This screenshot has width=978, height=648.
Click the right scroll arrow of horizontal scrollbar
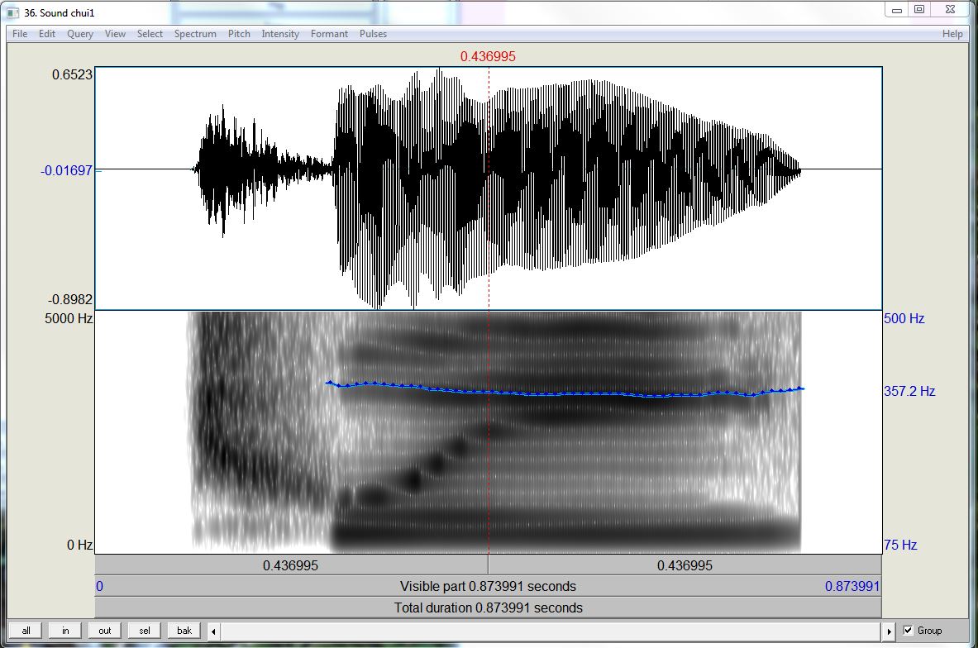890,631
